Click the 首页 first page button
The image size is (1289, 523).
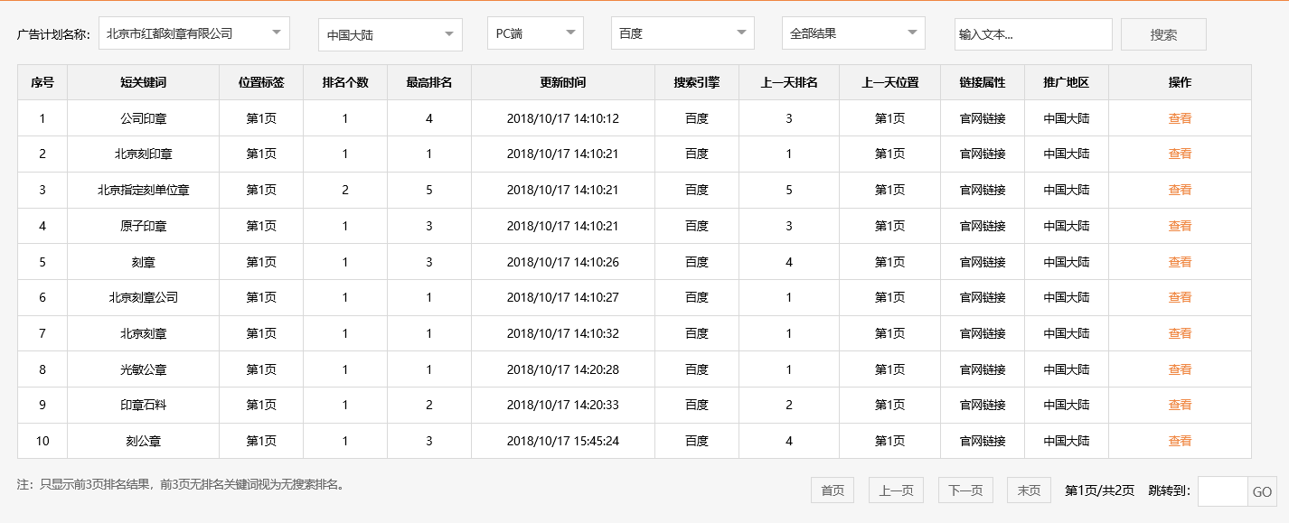831,490
